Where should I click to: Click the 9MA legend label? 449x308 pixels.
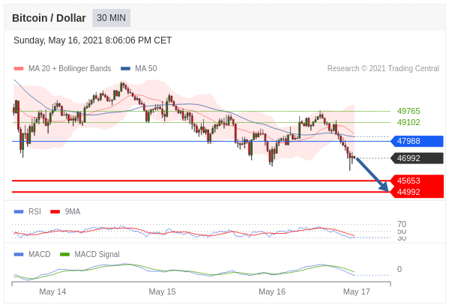click(x=73, y=211)
